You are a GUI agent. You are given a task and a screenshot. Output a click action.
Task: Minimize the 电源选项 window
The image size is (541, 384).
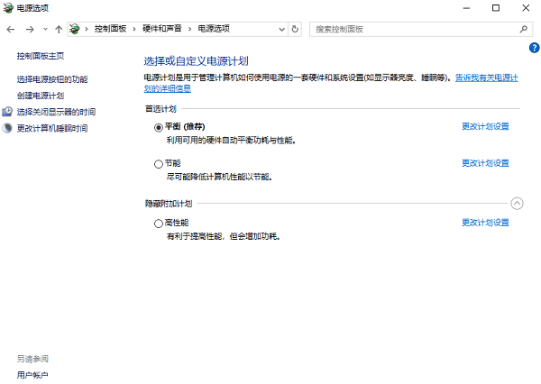click(x=466, y=8)
